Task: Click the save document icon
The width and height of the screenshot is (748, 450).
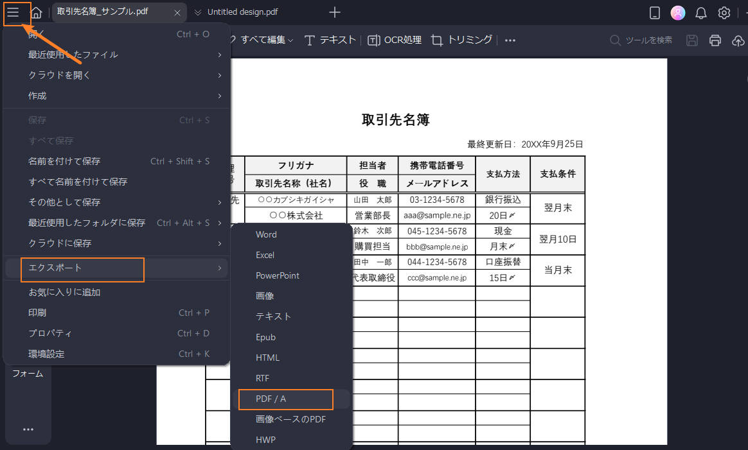Action: coord(691,40)
